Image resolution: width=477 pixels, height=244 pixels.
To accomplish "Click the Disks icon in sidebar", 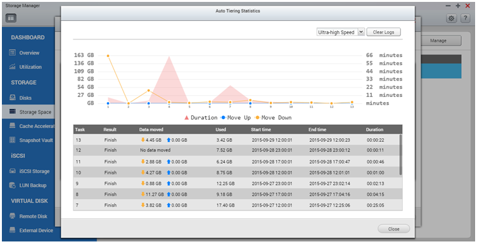I will 12,98.
